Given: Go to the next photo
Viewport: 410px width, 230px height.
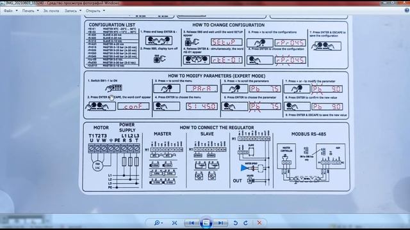Looking at the screenshot, I should [x=220, y=223].
